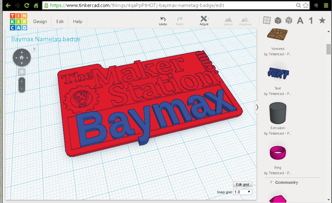Open the symbols shapes with the star icon
This screenshot has width=332, height=203.
[322, 20]
